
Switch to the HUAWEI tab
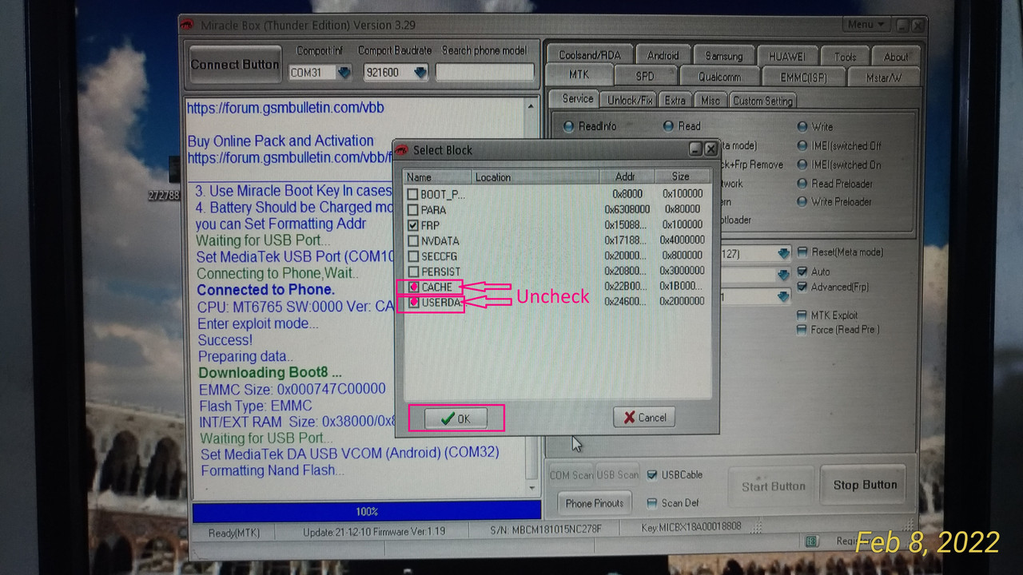[787, 56]
